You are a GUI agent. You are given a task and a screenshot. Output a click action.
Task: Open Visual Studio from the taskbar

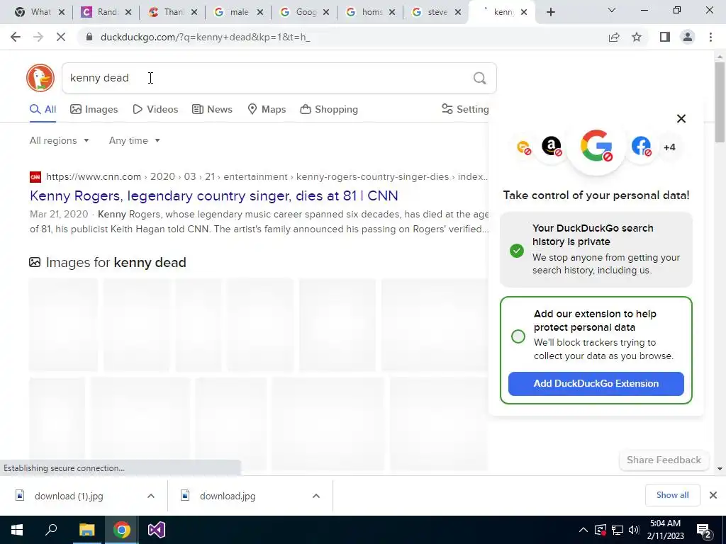[x=157, y=530]
